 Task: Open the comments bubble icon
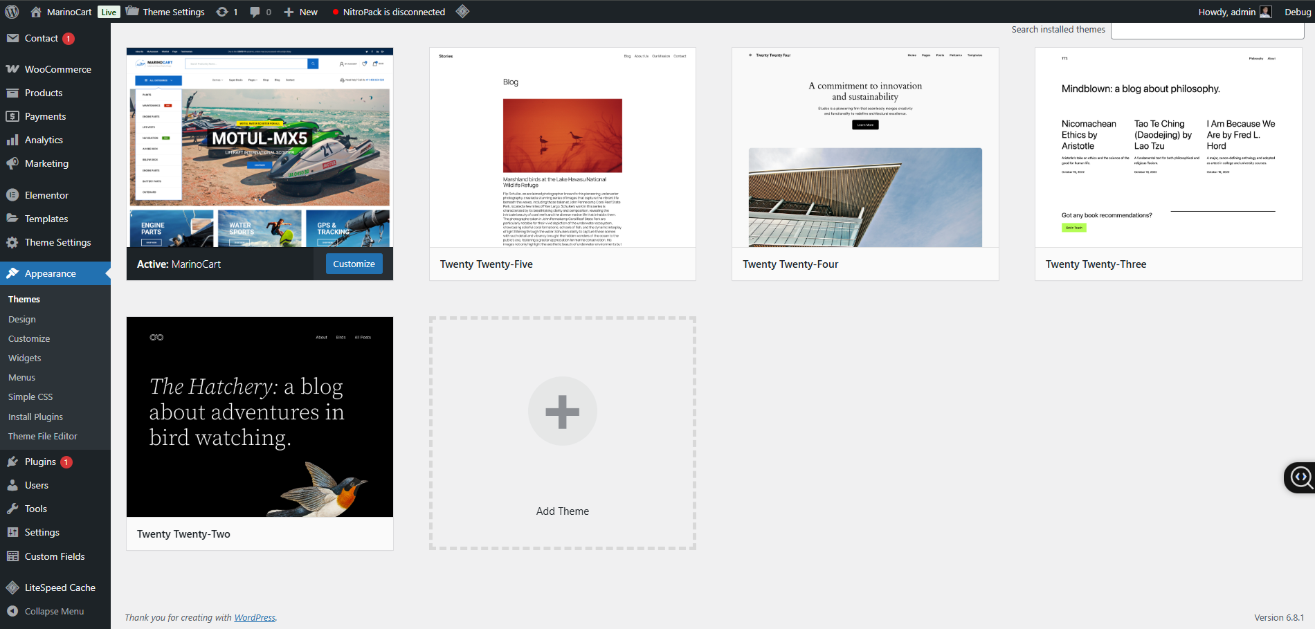(x=255, y=12)
